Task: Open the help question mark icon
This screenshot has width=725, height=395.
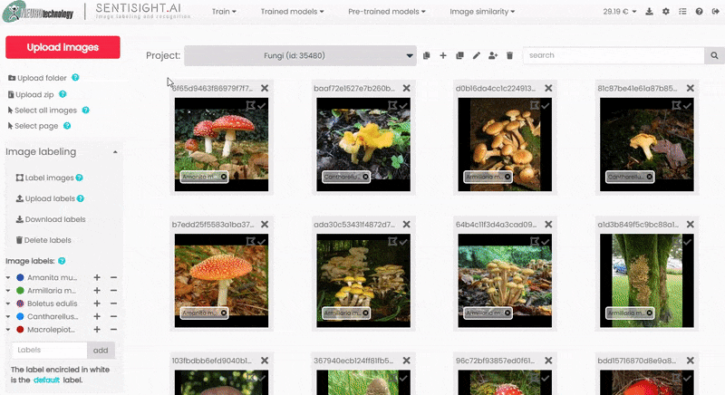Action: point(699,12)
